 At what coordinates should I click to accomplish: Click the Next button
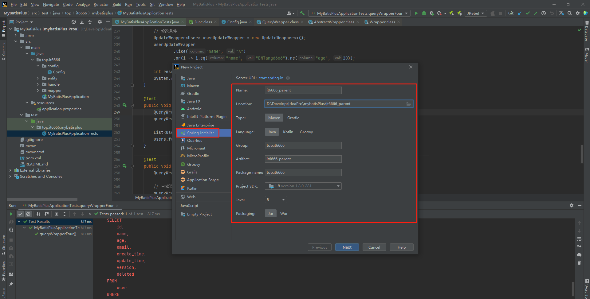347,247
